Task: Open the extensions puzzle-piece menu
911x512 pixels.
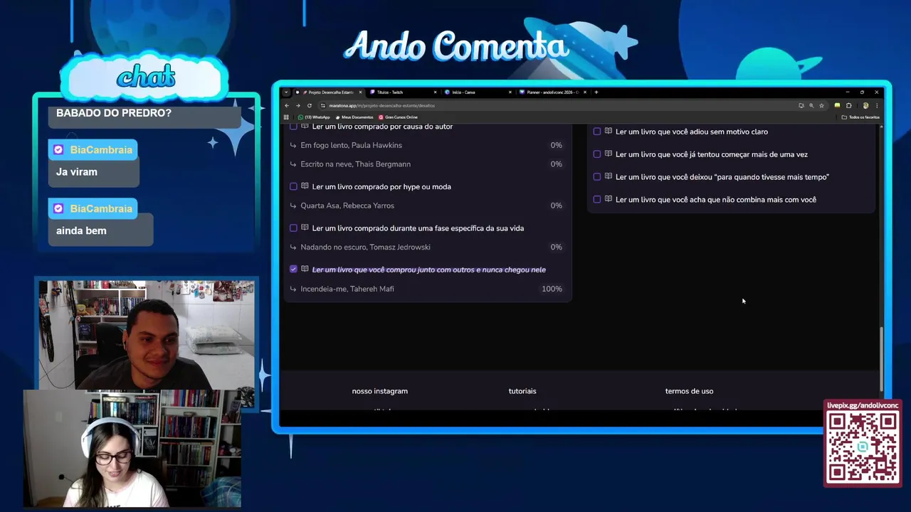Action: [848, 105]
